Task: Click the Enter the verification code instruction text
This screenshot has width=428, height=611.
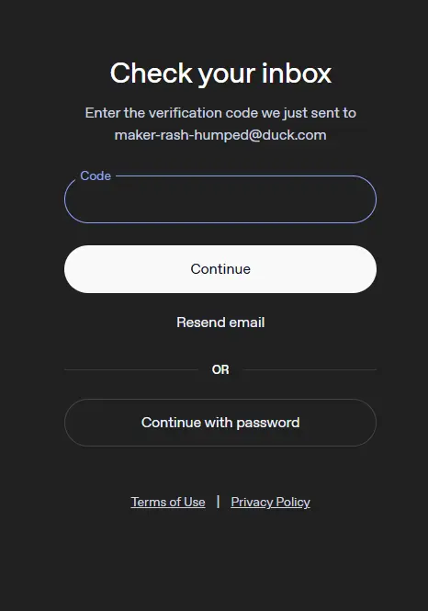Action: (220, 113)
